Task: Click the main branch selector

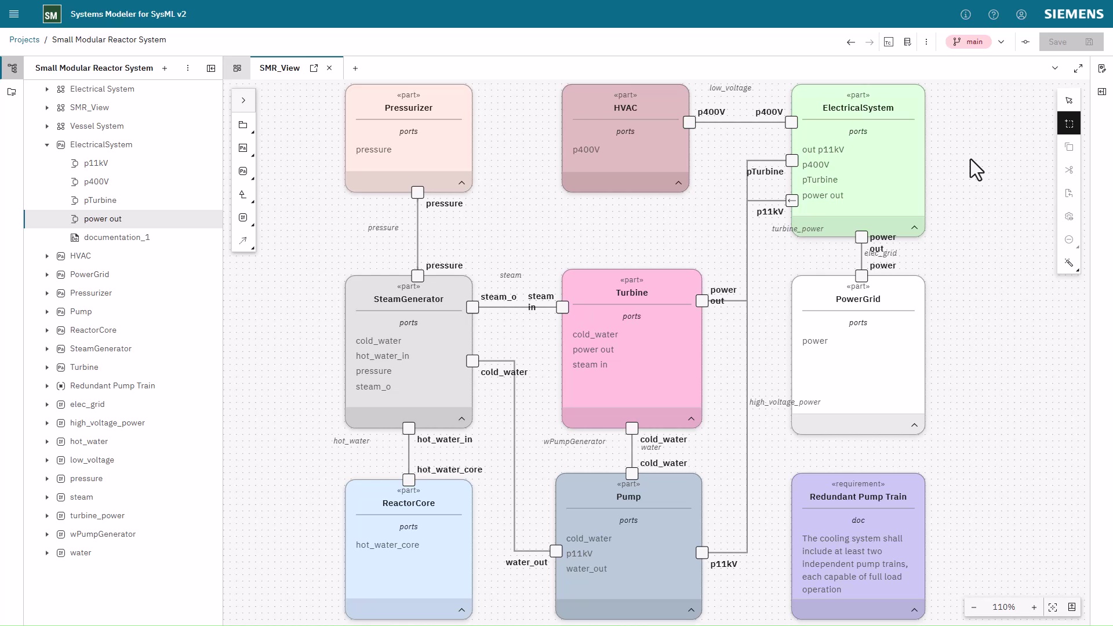Action: click(968, 42)
